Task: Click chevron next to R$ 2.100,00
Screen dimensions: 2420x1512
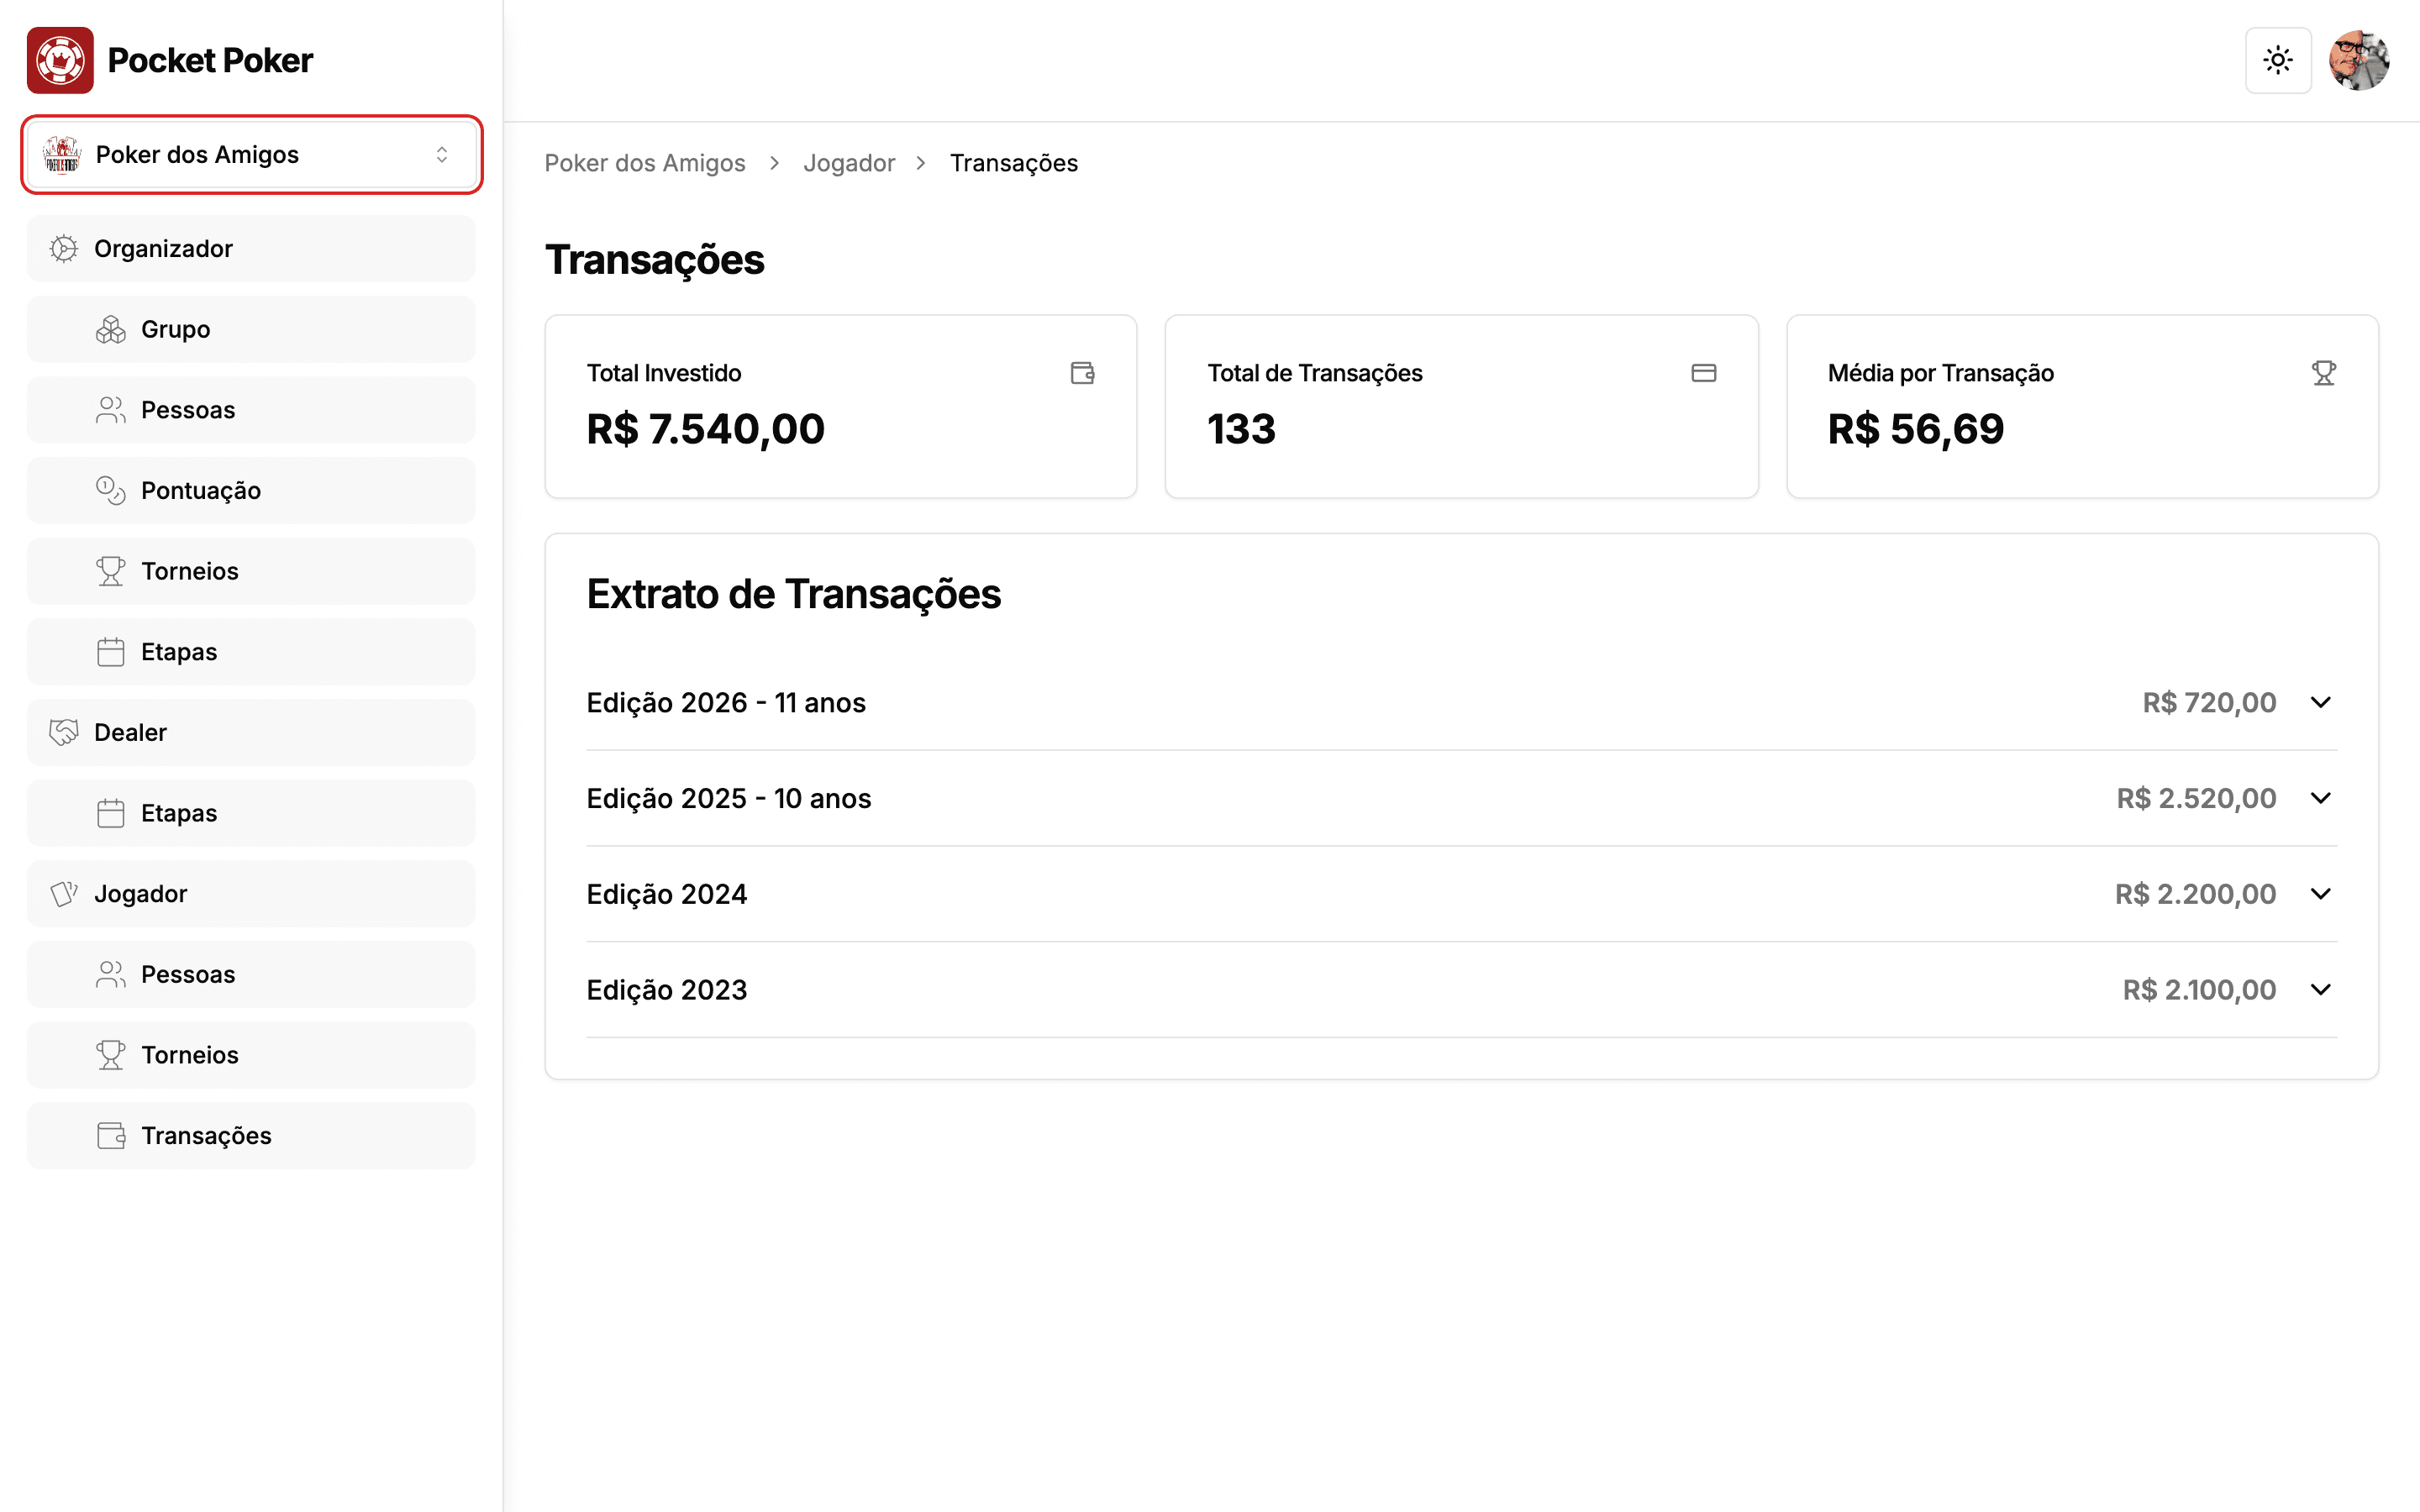Action: 2321,990
